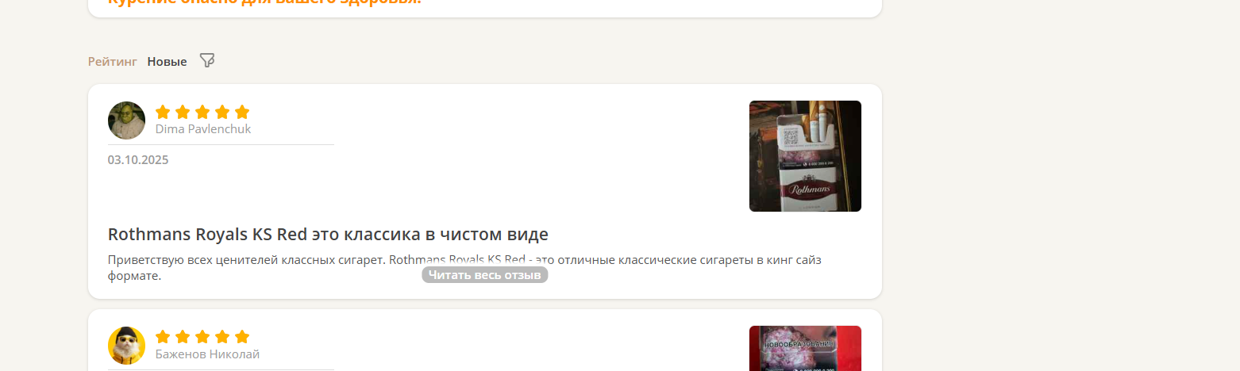
Task: Open the Rothmans pack photo thumbnail
Action: [805, 156]
